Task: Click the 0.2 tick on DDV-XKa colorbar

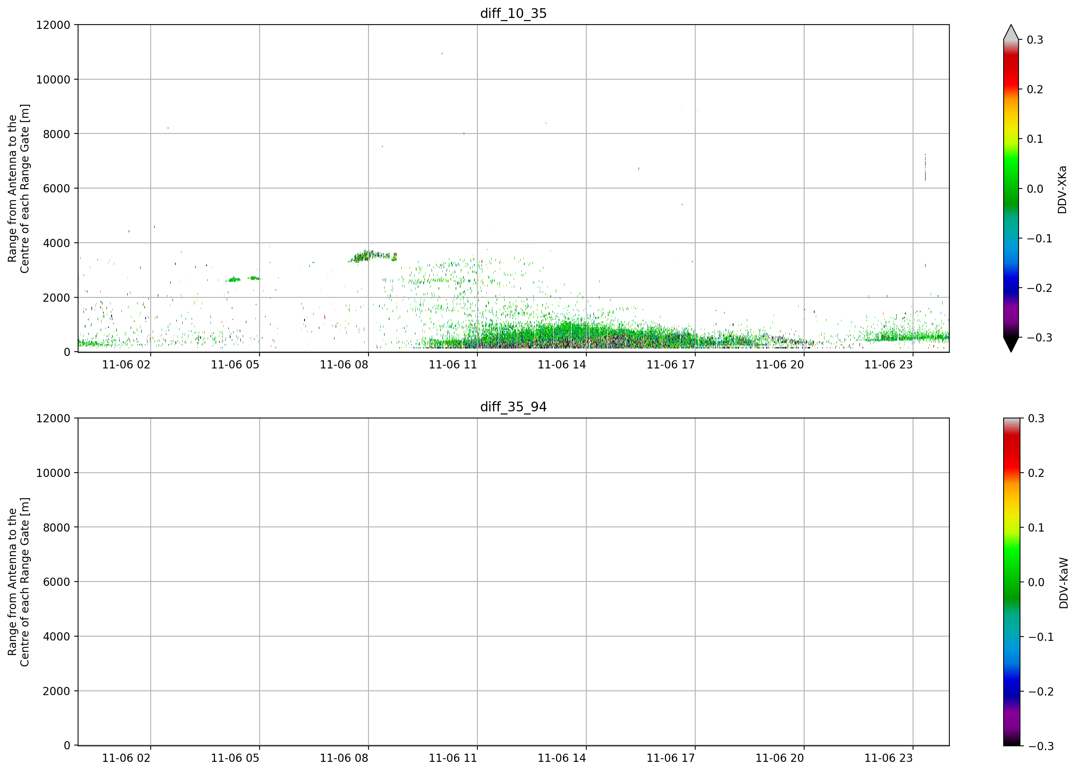Action: [x=1035, y=89]
